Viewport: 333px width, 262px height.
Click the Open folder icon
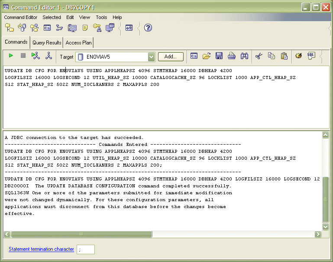pos(207,56)
